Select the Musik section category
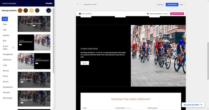Viewport: 209px width, 110px height. click(x=6, y=76)
